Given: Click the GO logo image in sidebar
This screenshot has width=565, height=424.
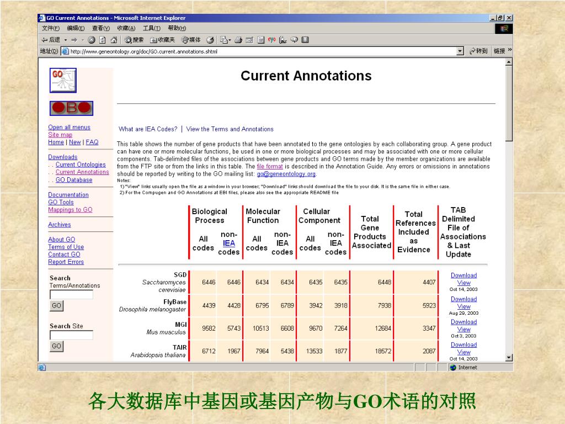Looking at the screenshot, I should pyautogui.click(x=63, y=81).
